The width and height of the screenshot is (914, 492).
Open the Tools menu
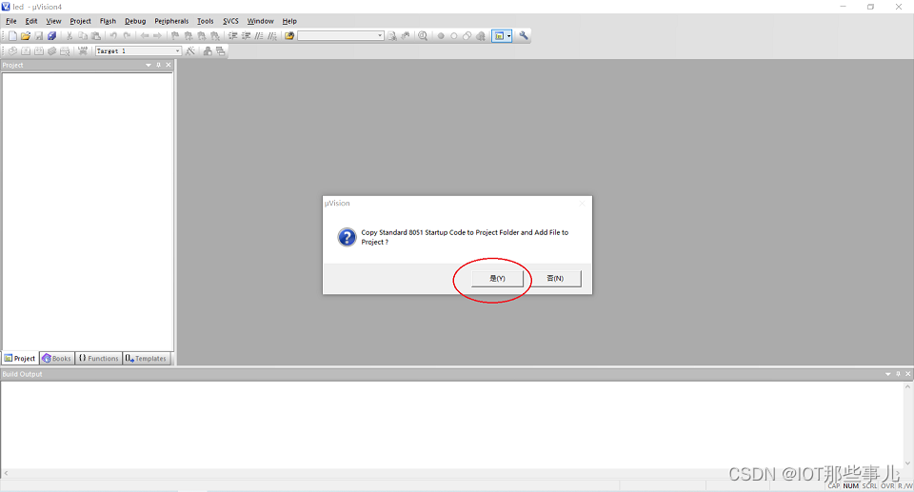tap(206, 21)
